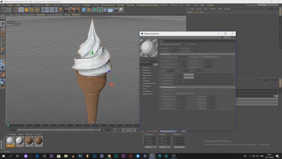Click the material preview sphere in the editor
282x159 pixels.
149,48
